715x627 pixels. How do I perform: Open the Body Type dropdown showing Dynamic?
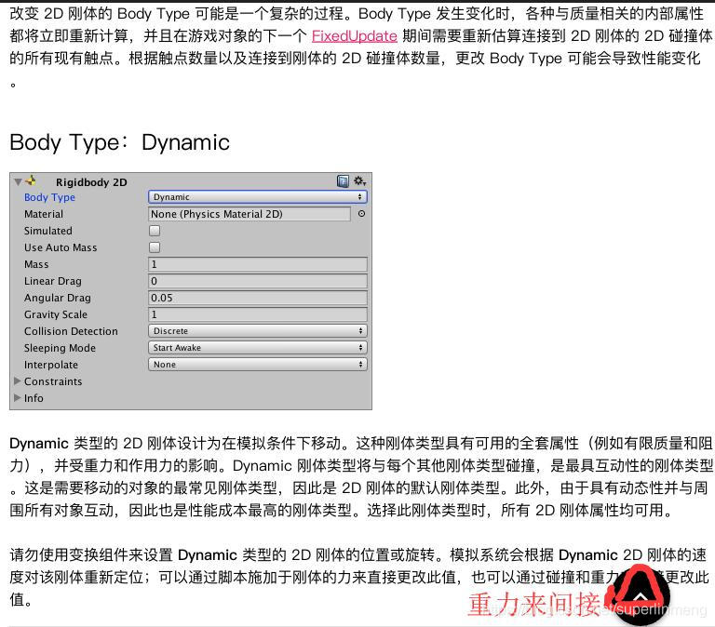pyautogui.click(x=258, y=197)
